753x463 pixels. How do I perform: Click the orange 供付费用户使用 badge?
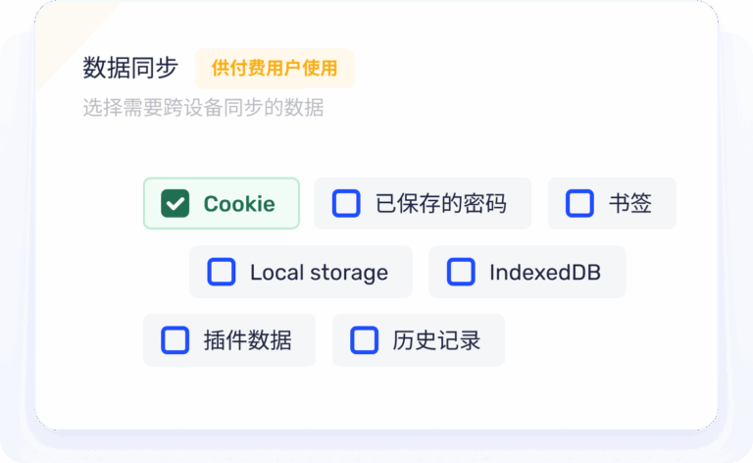point(275,69)
